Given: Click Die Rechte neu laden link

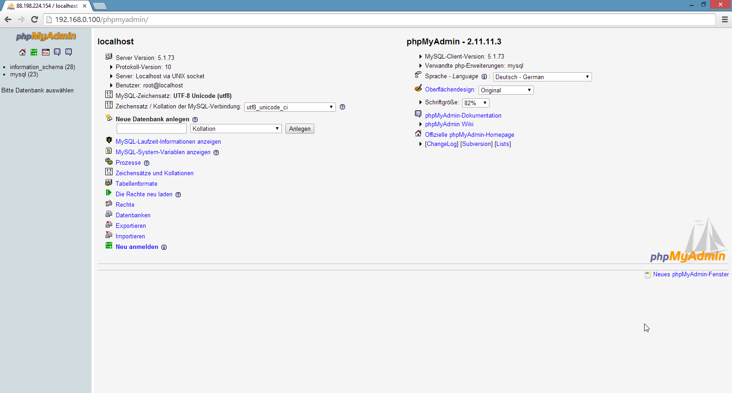Looking at the screenshot, I should (x=144, y=194).
